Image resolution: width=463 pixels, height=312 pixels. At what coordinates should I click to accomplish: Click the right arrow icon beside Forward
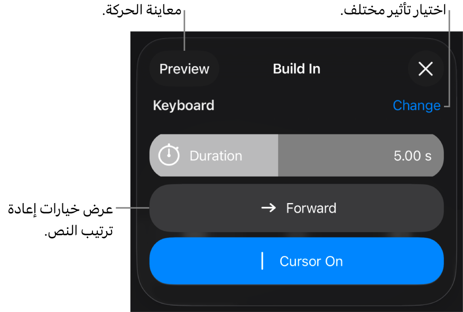268,208
